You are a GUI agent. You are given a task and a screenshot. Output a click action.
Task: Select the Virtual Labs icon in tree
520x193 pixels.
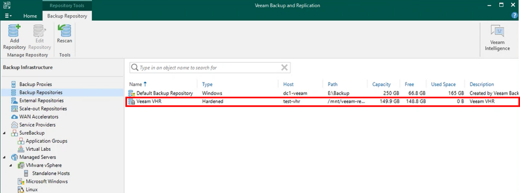(x=21, y=149)
